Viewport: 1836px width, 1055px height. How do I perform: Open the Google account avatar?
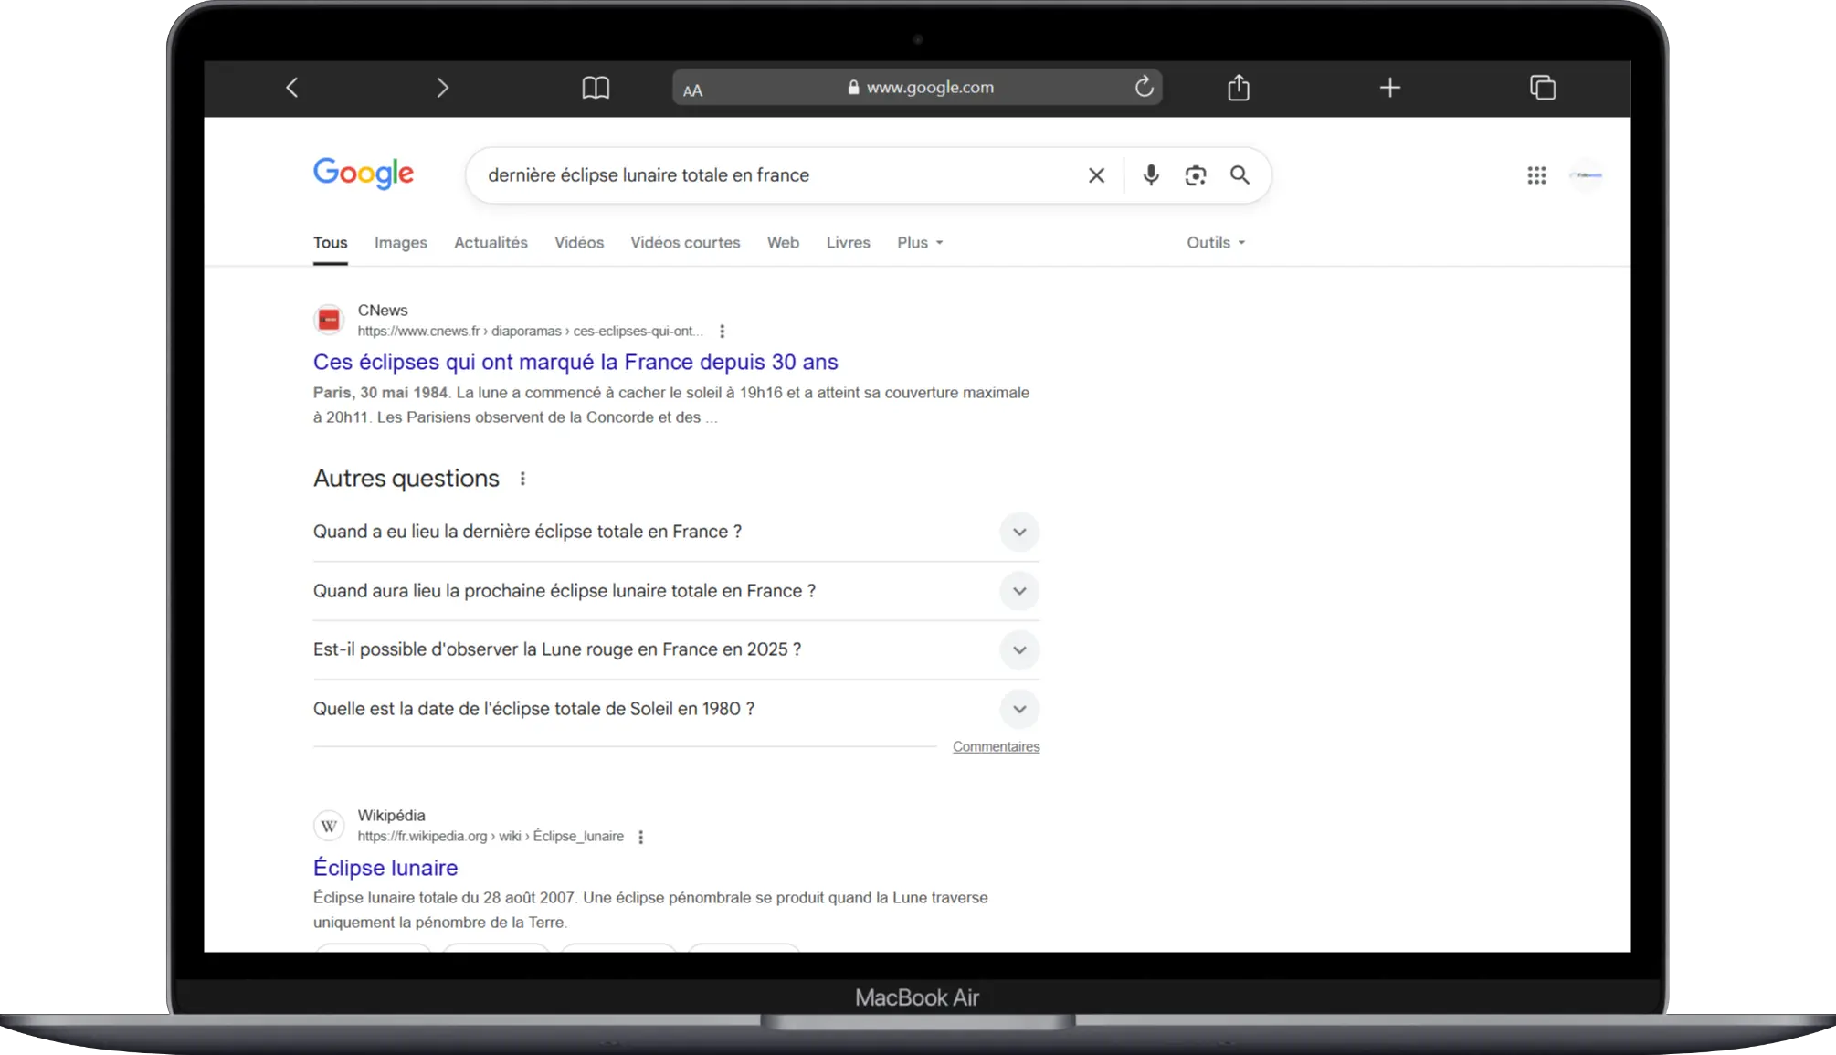pyautogui.click(x=1587, y=175)
